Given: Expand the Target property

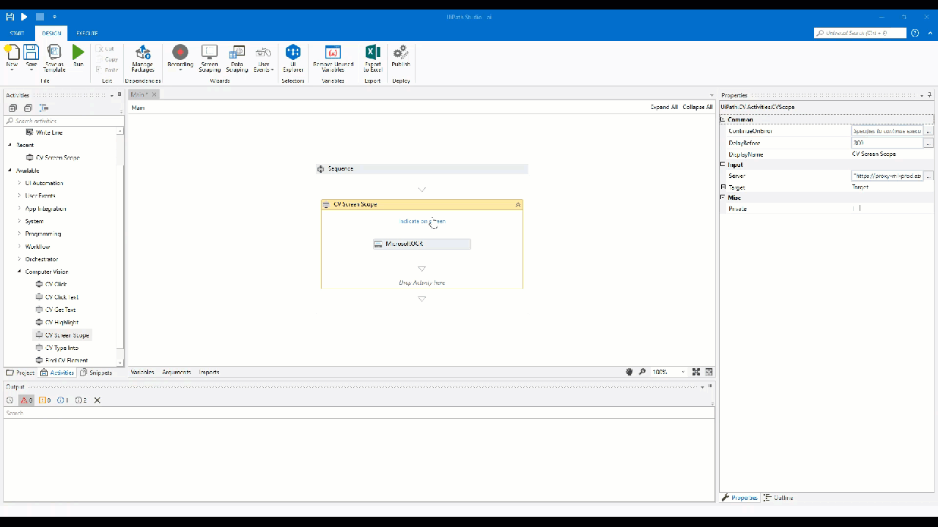Looking at the screenshot, I should [723, 187].
